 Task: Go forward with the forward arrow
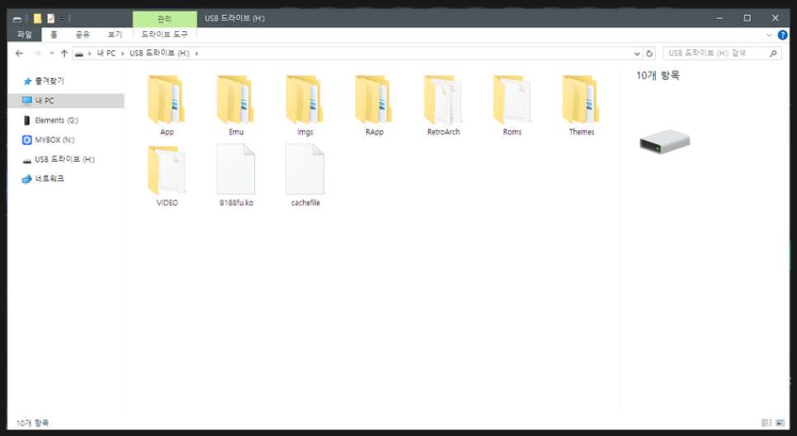(x=37, y=54)
